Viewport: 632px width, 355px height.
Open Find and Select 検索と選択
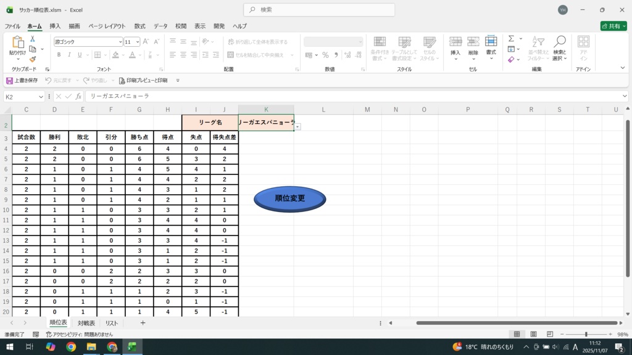coord(559,48)
